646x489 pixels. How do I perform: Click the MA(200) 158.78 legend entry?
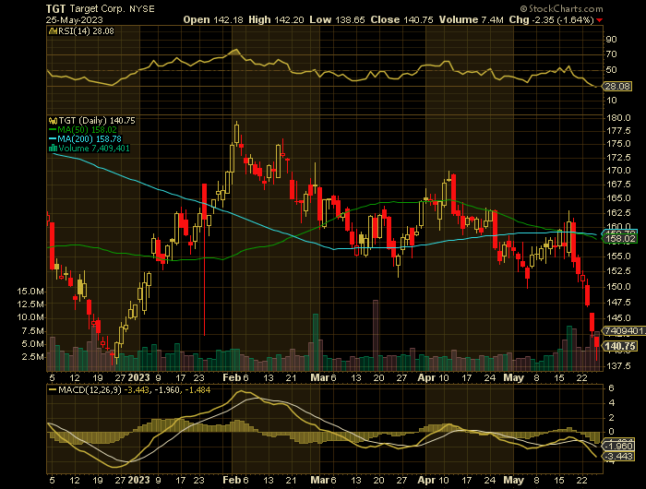[90, 138]
